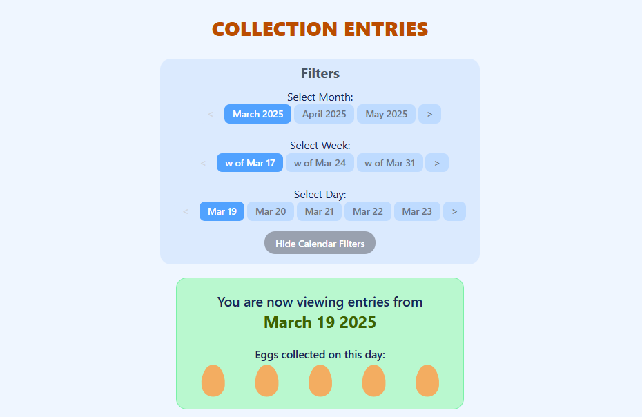
Task: Advance months with the next arrow
Action: coord(429,114)
